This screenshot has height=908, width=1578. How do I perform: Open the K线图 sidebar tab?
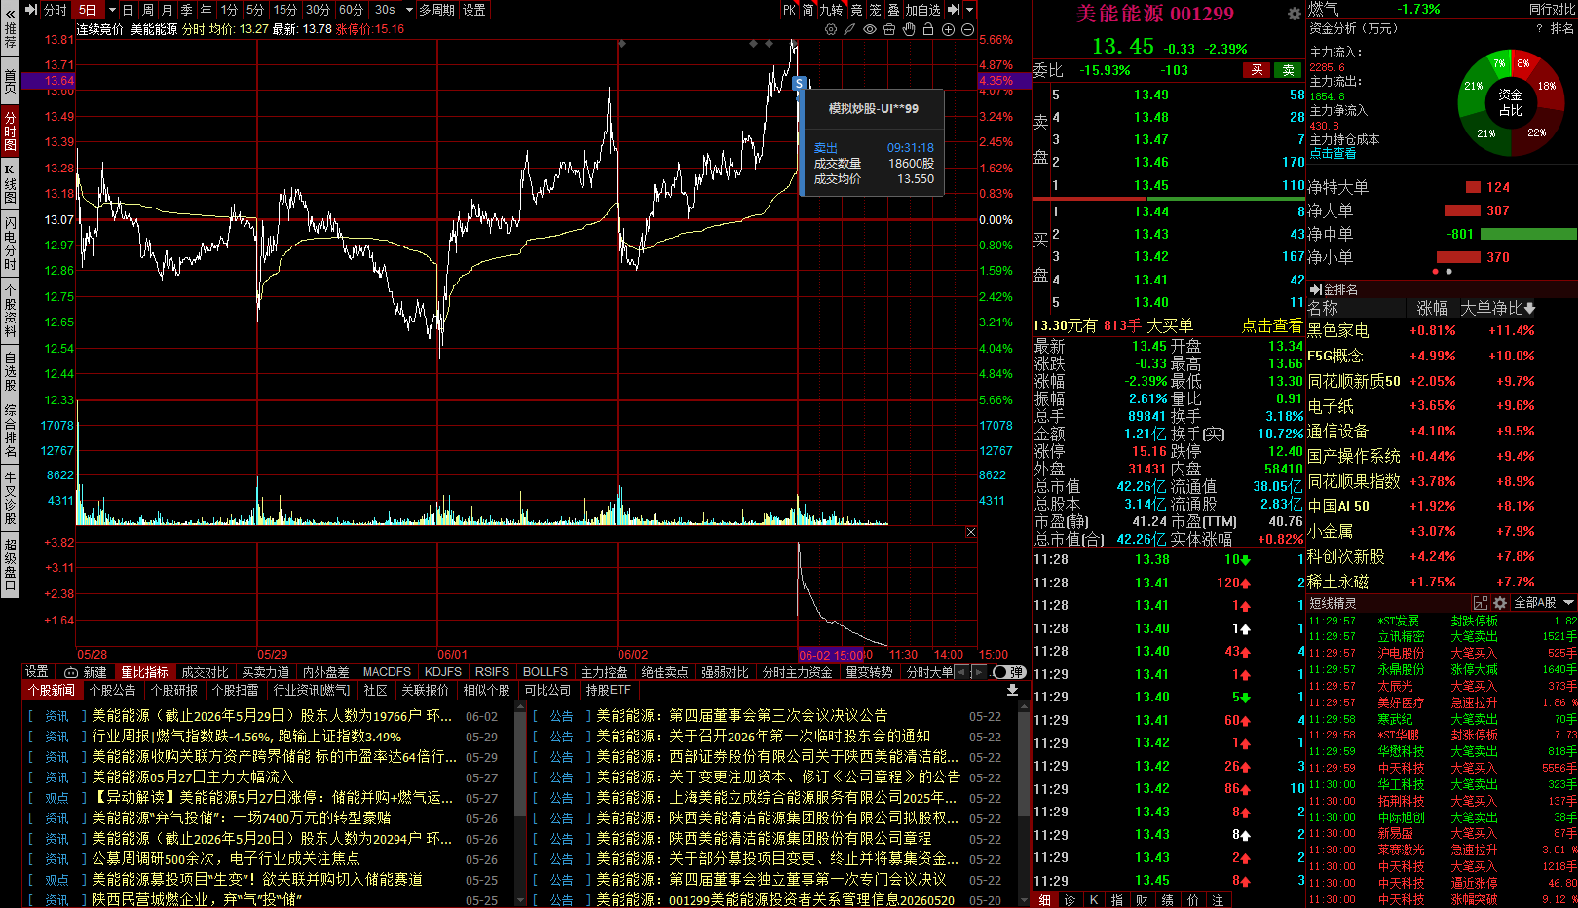[10, 184]
